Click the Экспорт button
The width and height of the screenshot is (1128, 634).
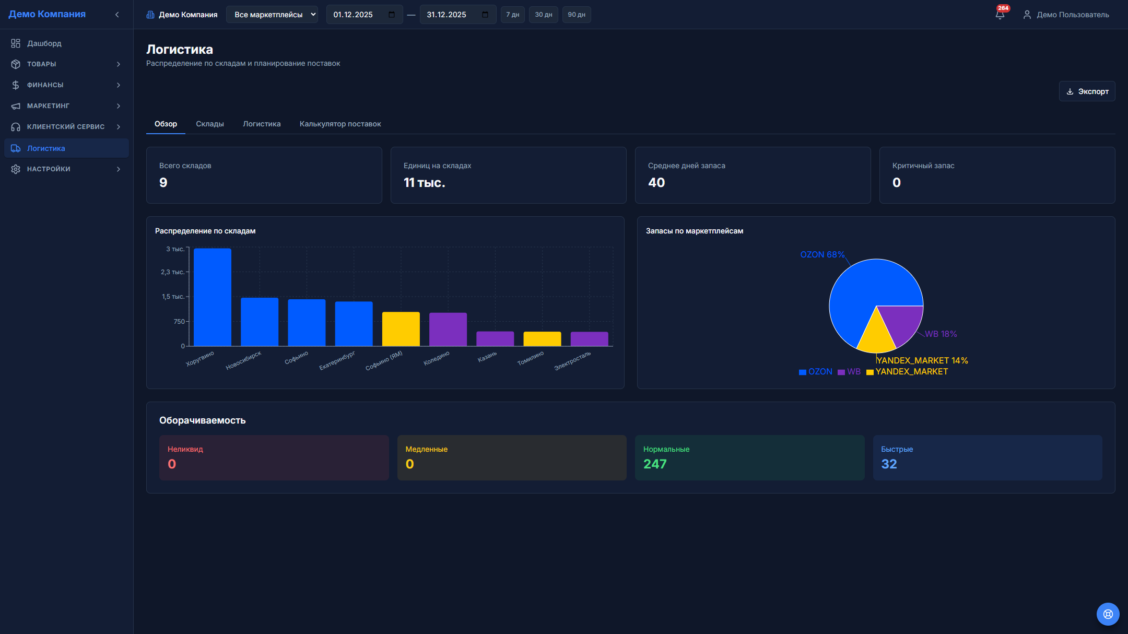[1087, 91]
